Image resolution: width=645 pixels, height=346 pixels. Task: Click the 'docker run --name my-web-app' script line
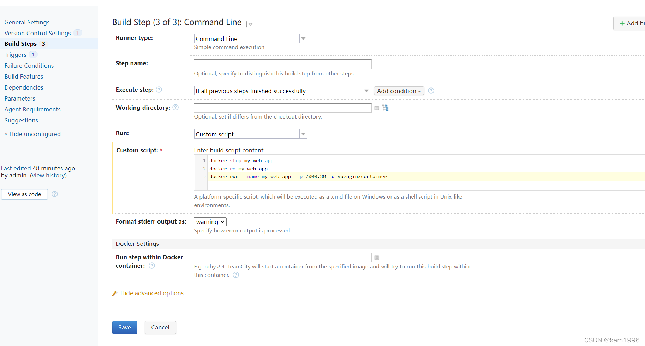pyautogui.click(x=298, y=176)
